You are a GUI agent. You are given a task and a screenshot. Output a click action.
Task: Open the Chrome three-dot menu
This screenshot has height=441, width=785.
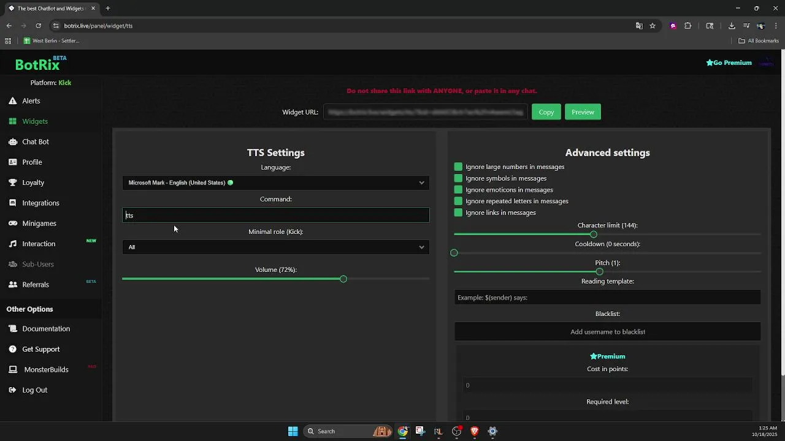pos(776,26)
